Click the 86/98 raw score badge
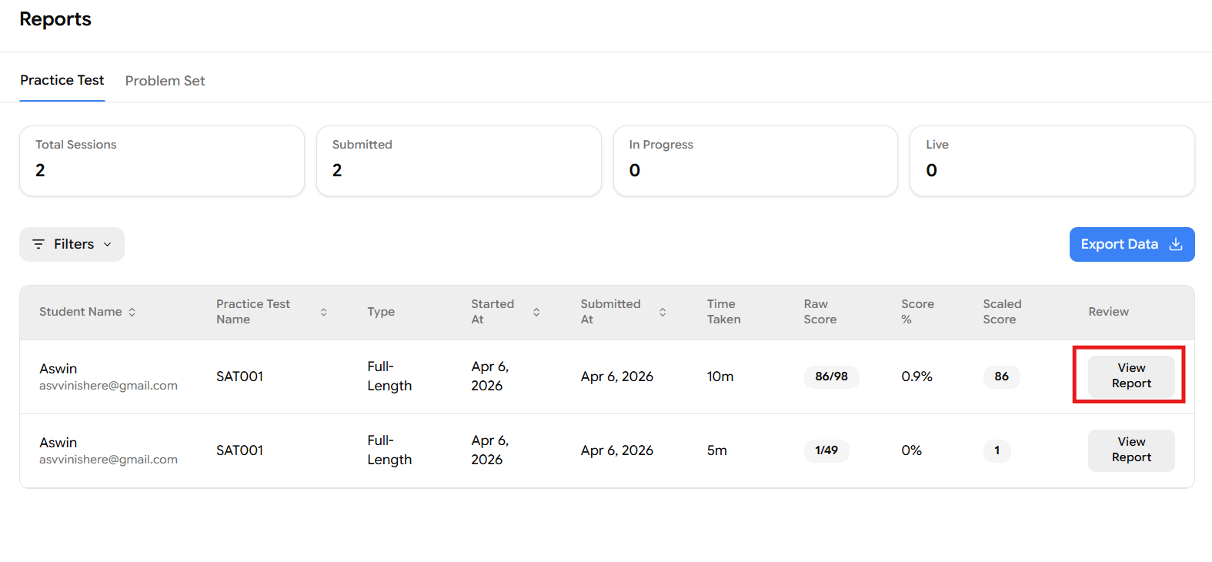 [831, 376]
